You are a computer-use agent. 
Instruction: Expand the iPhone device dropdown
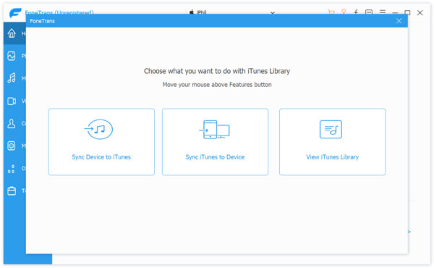[x=273, y=12]
